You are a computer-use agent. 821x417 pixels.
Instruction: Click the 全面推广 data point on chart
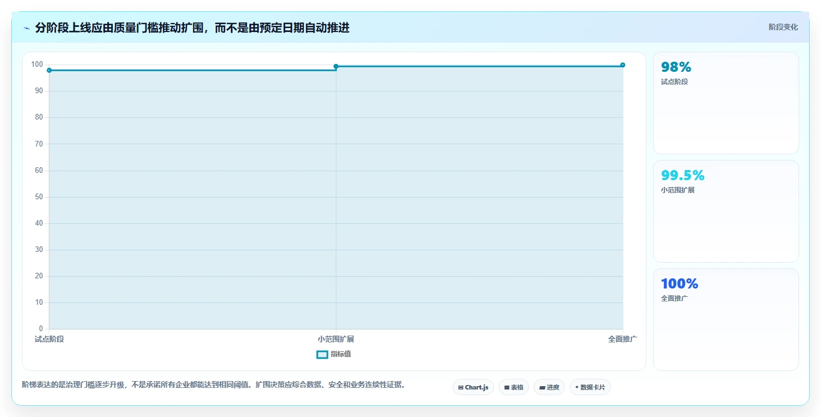tap(623, 65)
